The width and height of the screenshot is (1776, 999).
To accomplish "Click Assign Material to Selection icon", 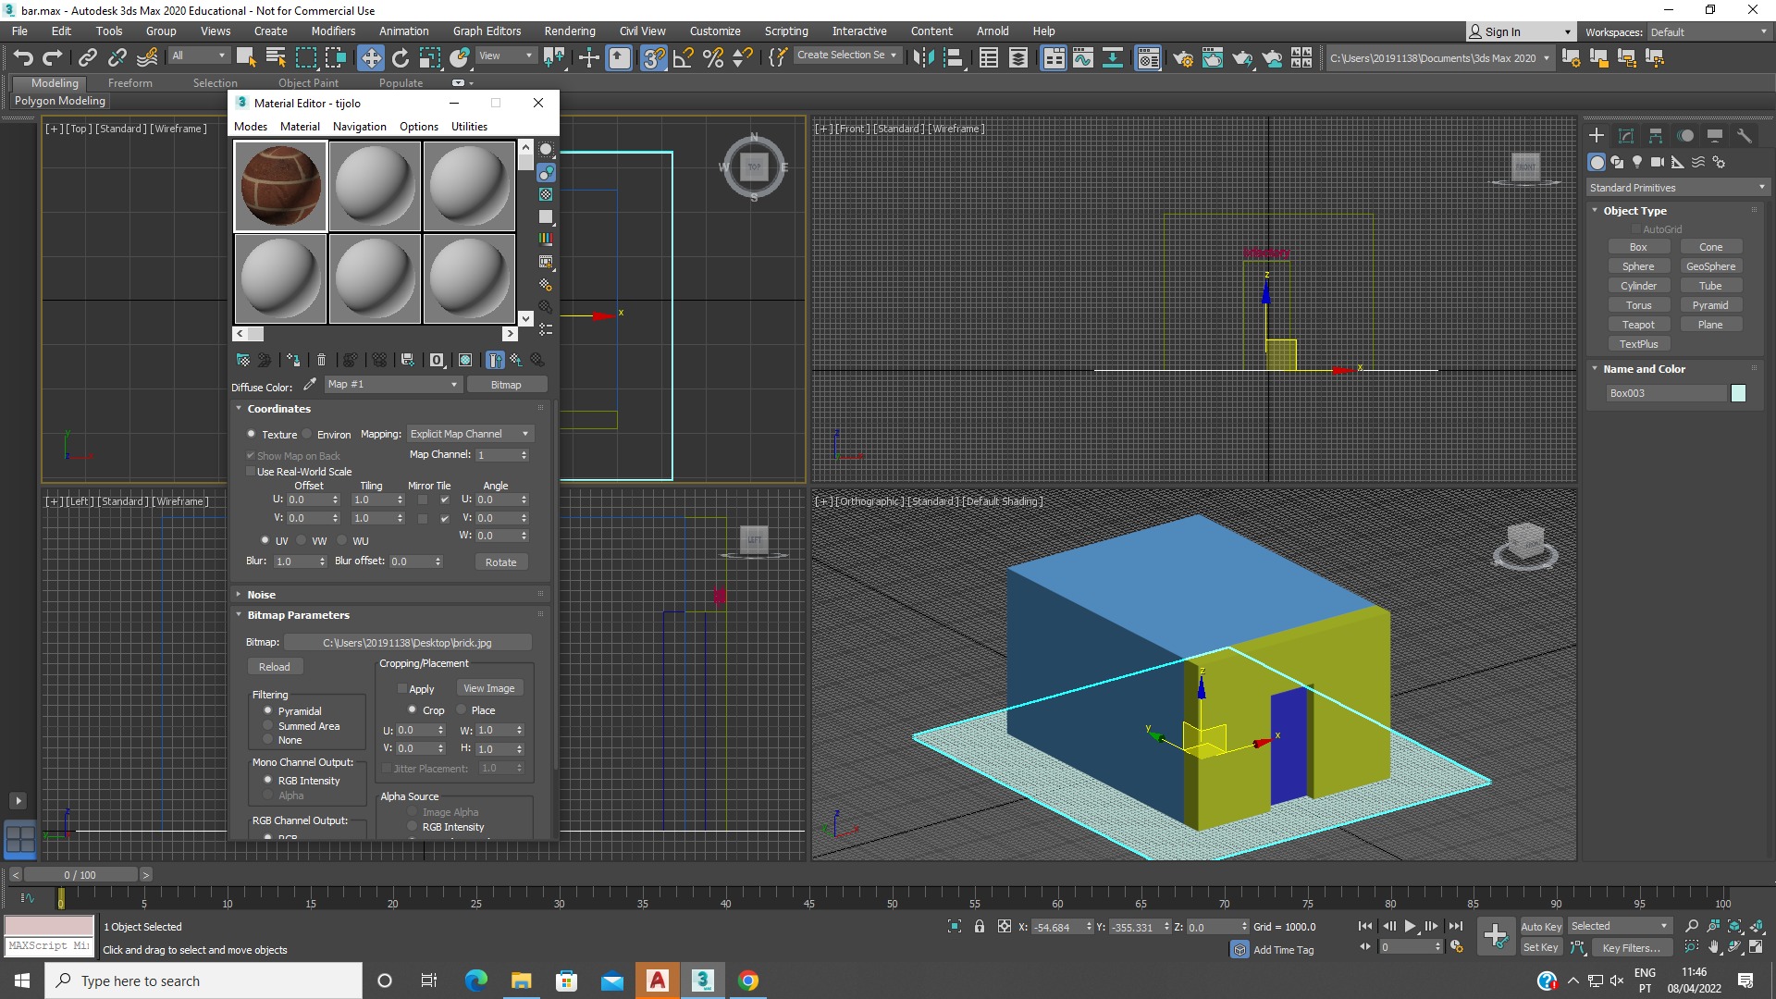I will [x=293, y=360].
